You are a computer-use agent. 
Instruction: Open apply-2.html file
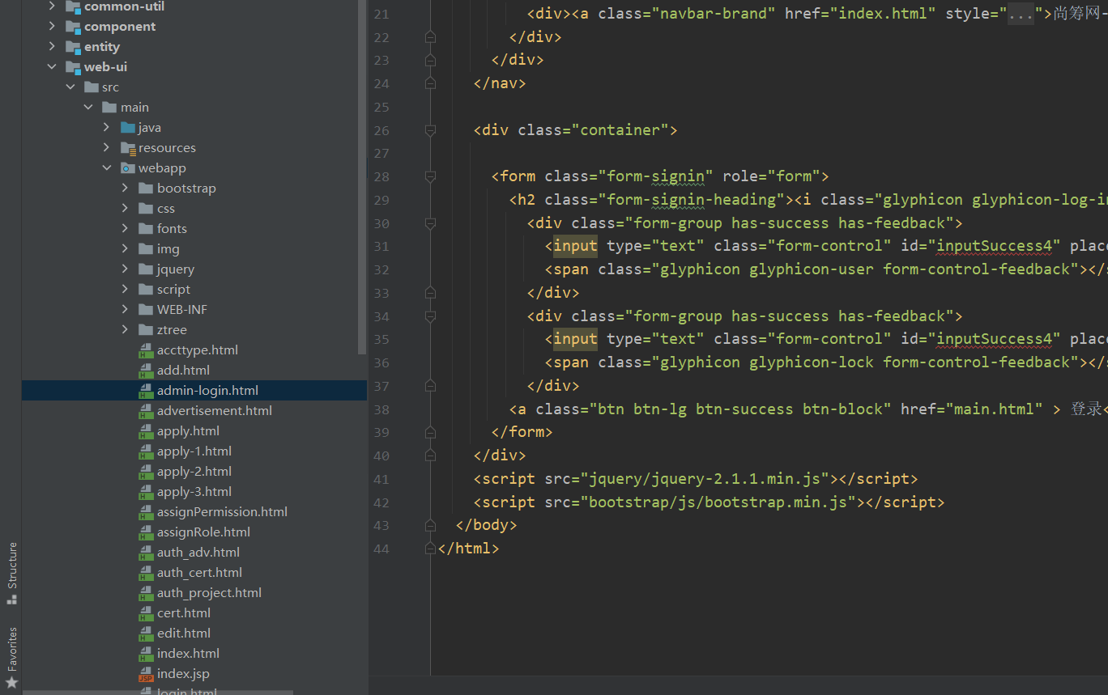tap(194, 472)
